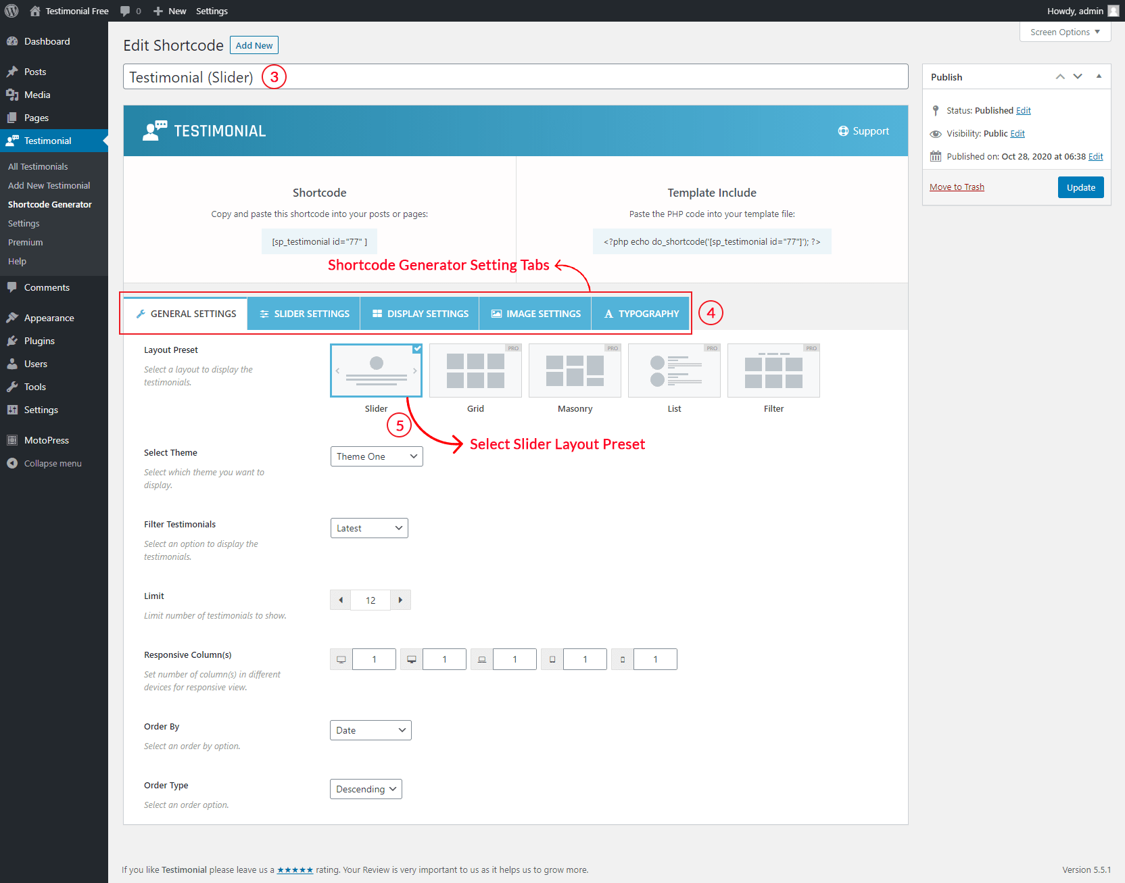Image resolution: width=1125 pixels, height=883 pixels.
Task: Click the Move to Trash link
Action: (957, 187)
